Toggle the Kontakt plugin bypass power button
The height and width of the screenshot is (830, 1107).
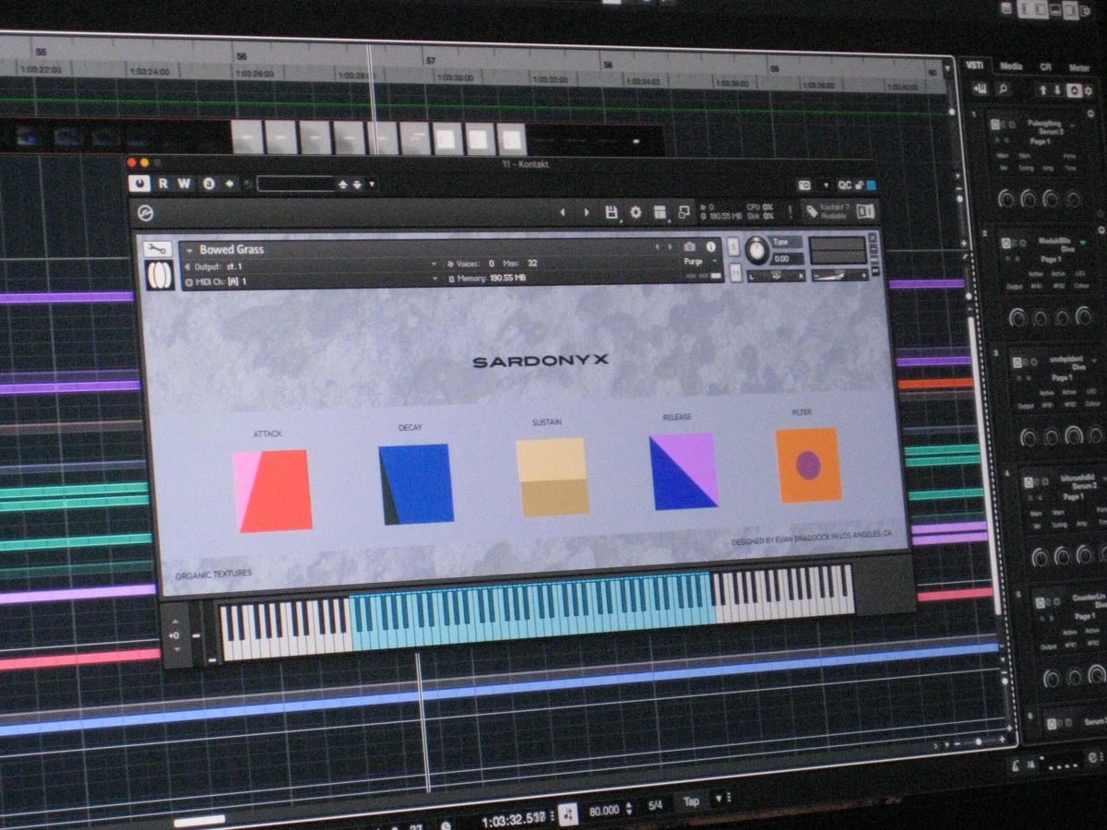pyautogui.click(x=140, y=184)
